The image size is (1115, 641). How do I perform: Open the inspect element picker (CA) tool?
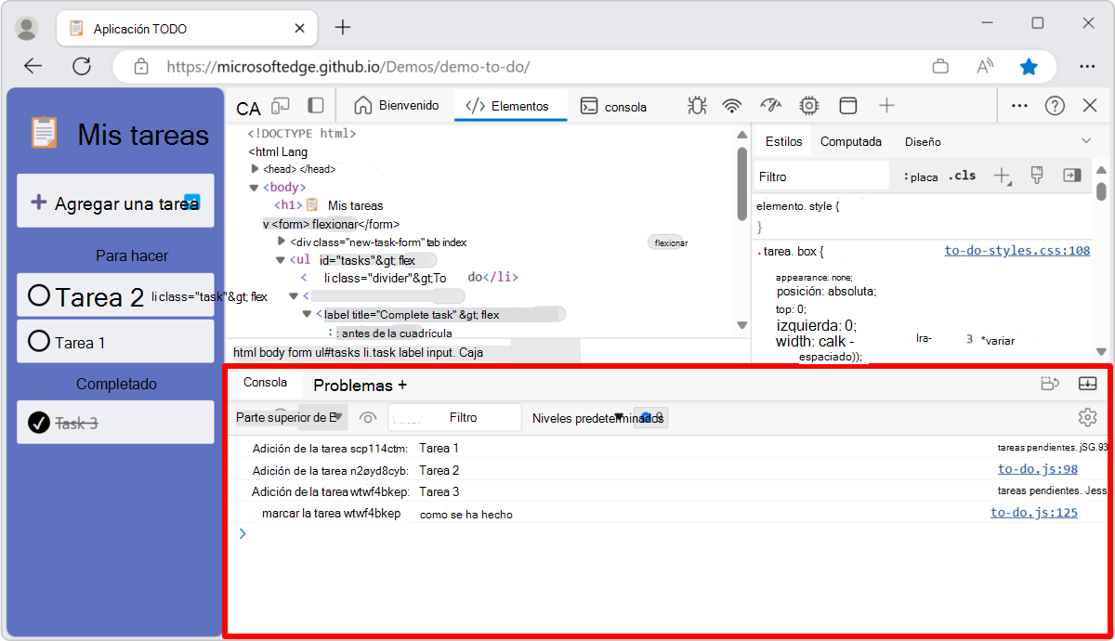coord(248,108)
